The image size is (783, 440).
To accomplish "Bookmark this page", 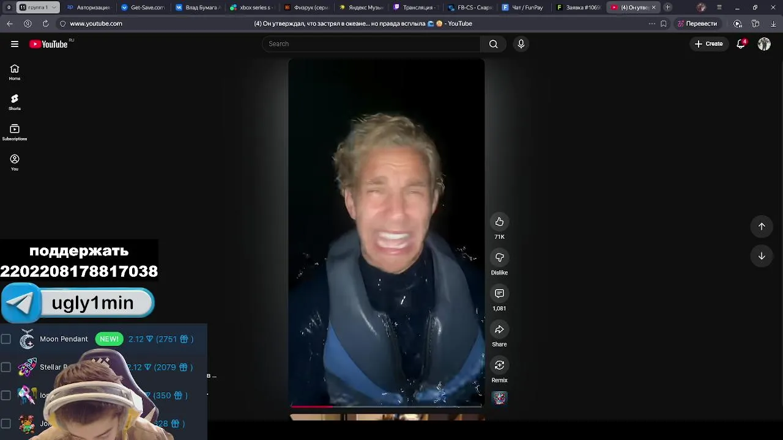I will 664,23.
